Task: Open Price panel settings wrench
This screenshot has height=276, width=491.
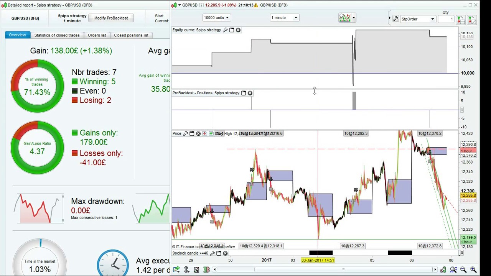Action: click(x=185, y=133)
